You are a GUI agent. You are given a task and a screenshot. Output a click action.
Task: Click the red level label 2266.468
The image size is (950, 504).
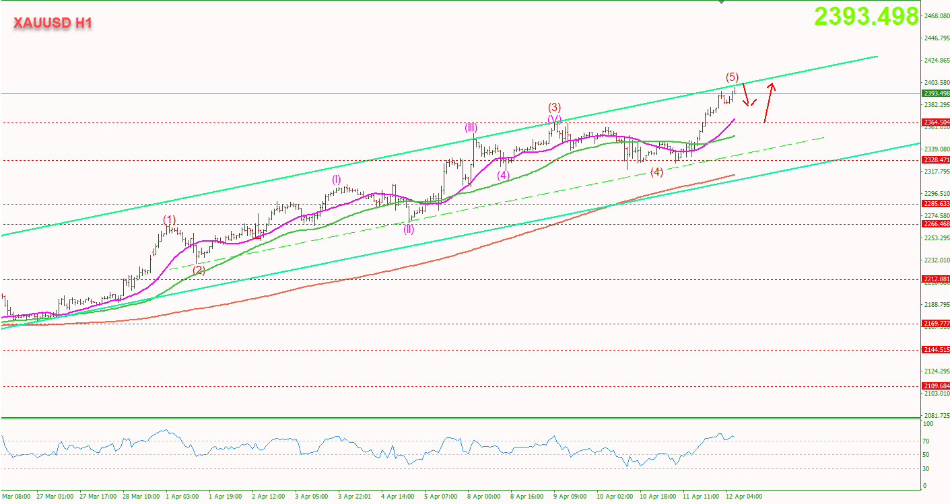[x=935, y=224]
